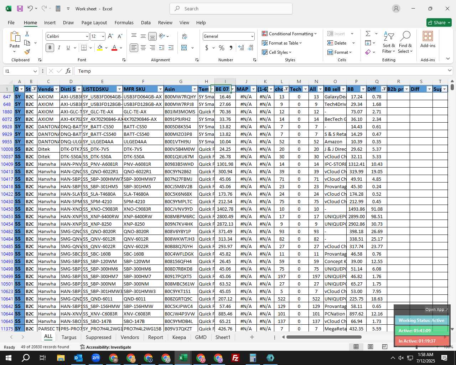Apply Percent Style format

222,48
